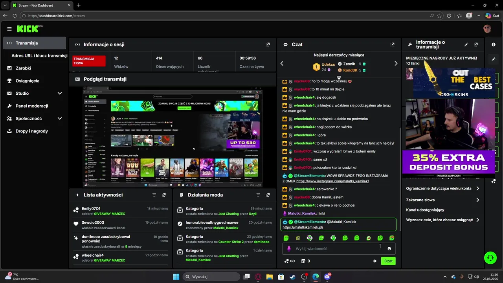Open the Lista aktywności filter icon
The image size is (503, 283).
(x=154, y=195)
